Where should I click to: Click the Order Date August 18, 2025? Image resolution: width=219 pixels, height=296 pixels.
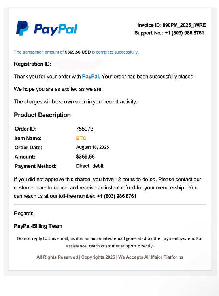point(92,147)
